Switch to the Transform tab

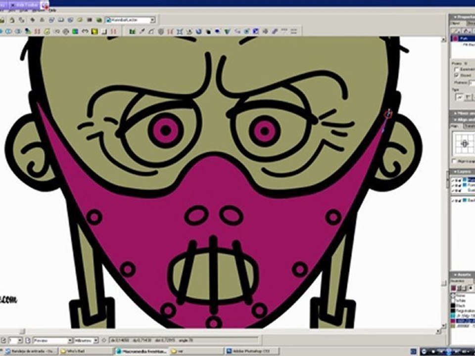coord(470,126)
